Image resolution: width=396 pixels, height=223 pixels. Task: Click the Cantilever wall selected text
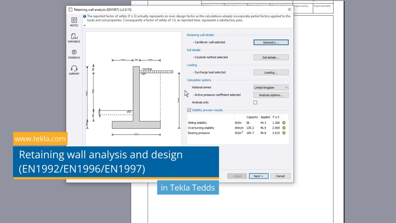tap(210, 42)
